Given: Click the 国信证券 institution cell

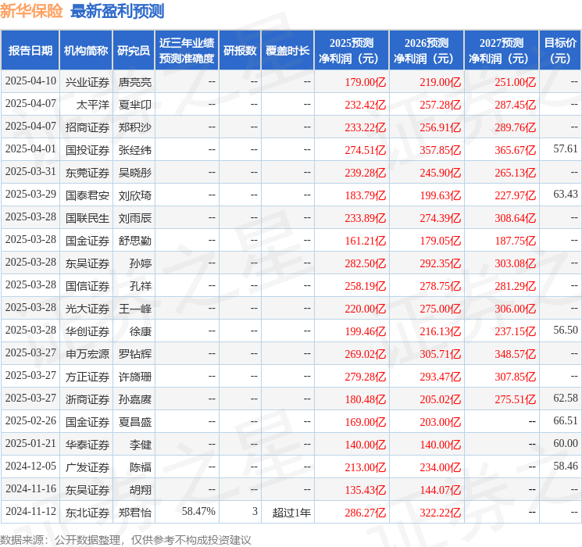Looking at the screenshot, I should click(x=87, y=286).
